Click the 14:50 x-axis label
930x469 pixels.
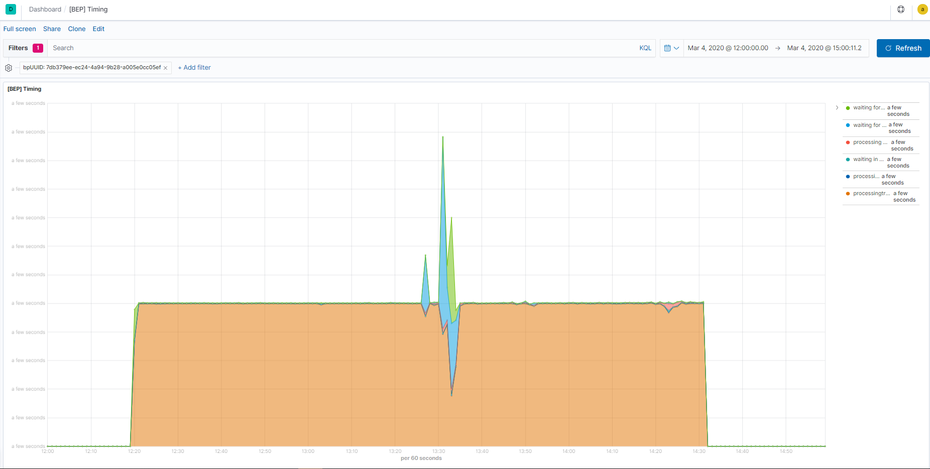[x=786, y=451]
